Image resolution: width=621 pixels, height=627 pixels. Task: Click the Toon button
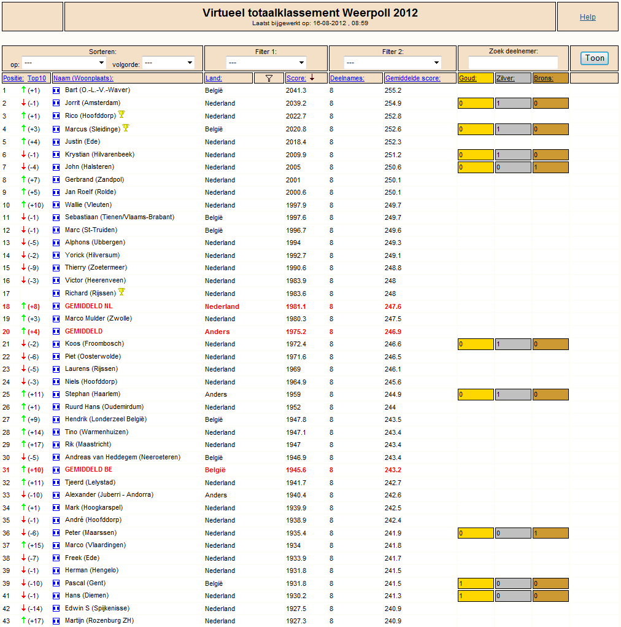click(x=595, y=58)
